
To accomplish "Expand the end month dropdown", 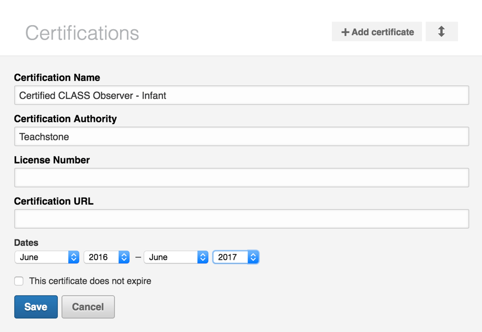I will pyautogui.click(x=176, y=257).
